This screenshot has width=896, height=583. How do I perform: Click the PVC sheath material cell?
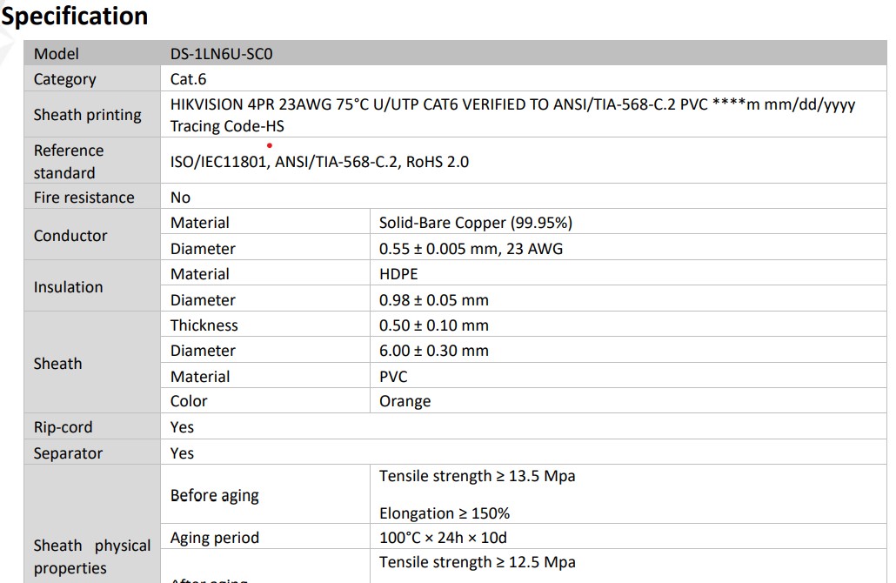coord(393,377)
